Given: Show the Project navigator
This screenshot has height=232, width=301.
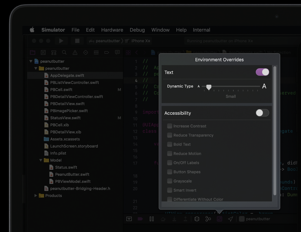Looking at the screenshot, I should point(33,52).
